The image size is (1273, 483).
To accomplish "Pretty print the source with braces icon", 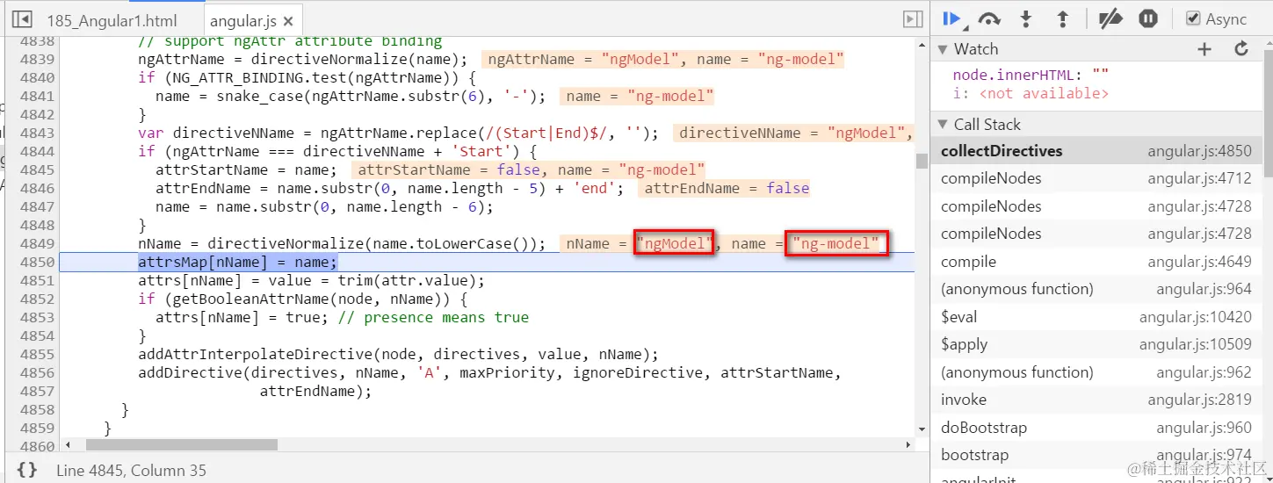I will [x=27, y=470].
